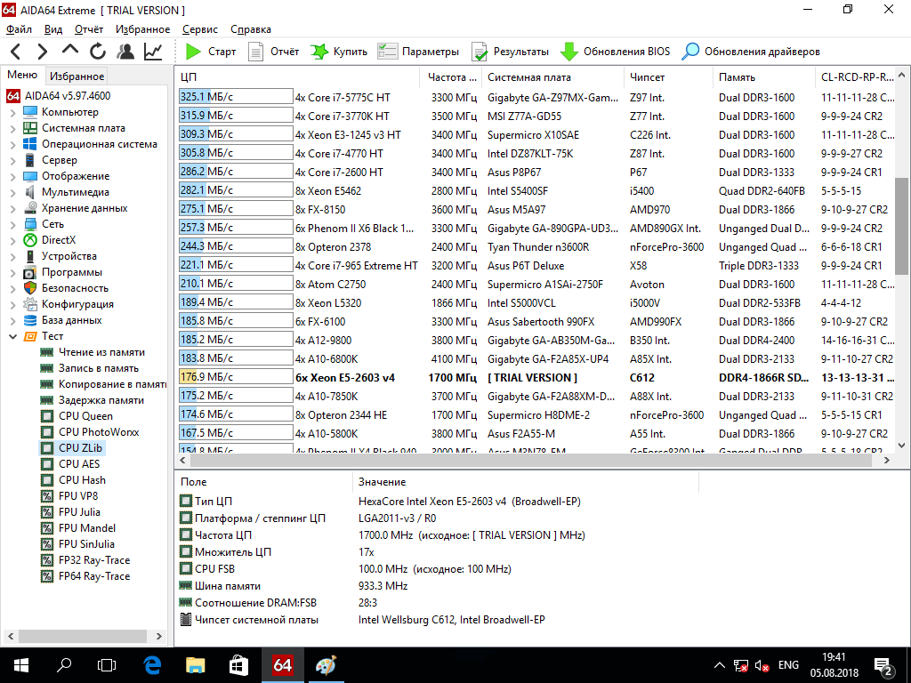Collapse the Тест tree node
The height and width of the screenshot is (683, 911).
(12, 336)
